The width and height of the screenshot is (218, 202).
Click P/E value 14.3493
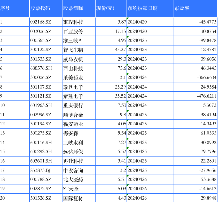click(196, 124)
